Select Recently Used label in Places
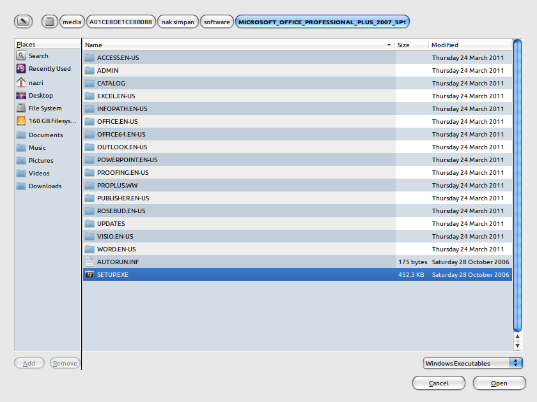537x402 pixels. [50, 68]
